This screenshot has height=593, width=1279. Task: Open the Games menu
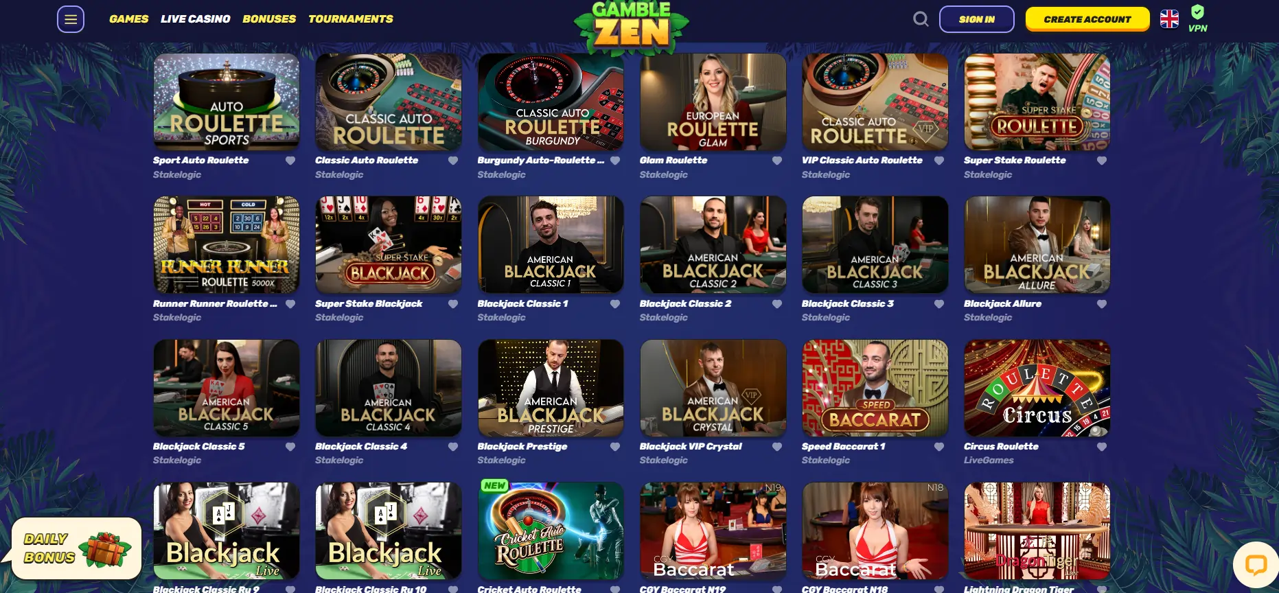coord(129,19)
